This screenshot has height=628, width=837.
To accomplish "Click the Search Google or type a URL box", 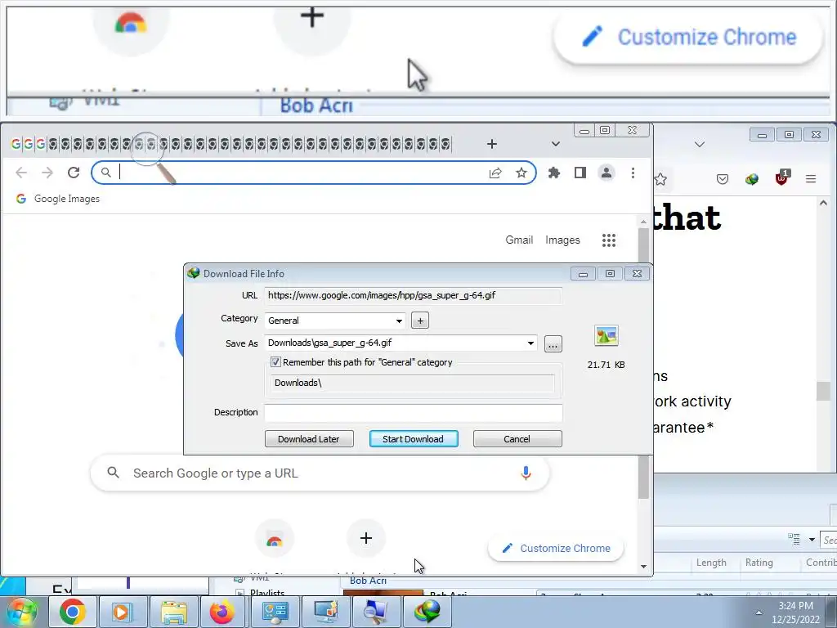I will pos(320,473).
